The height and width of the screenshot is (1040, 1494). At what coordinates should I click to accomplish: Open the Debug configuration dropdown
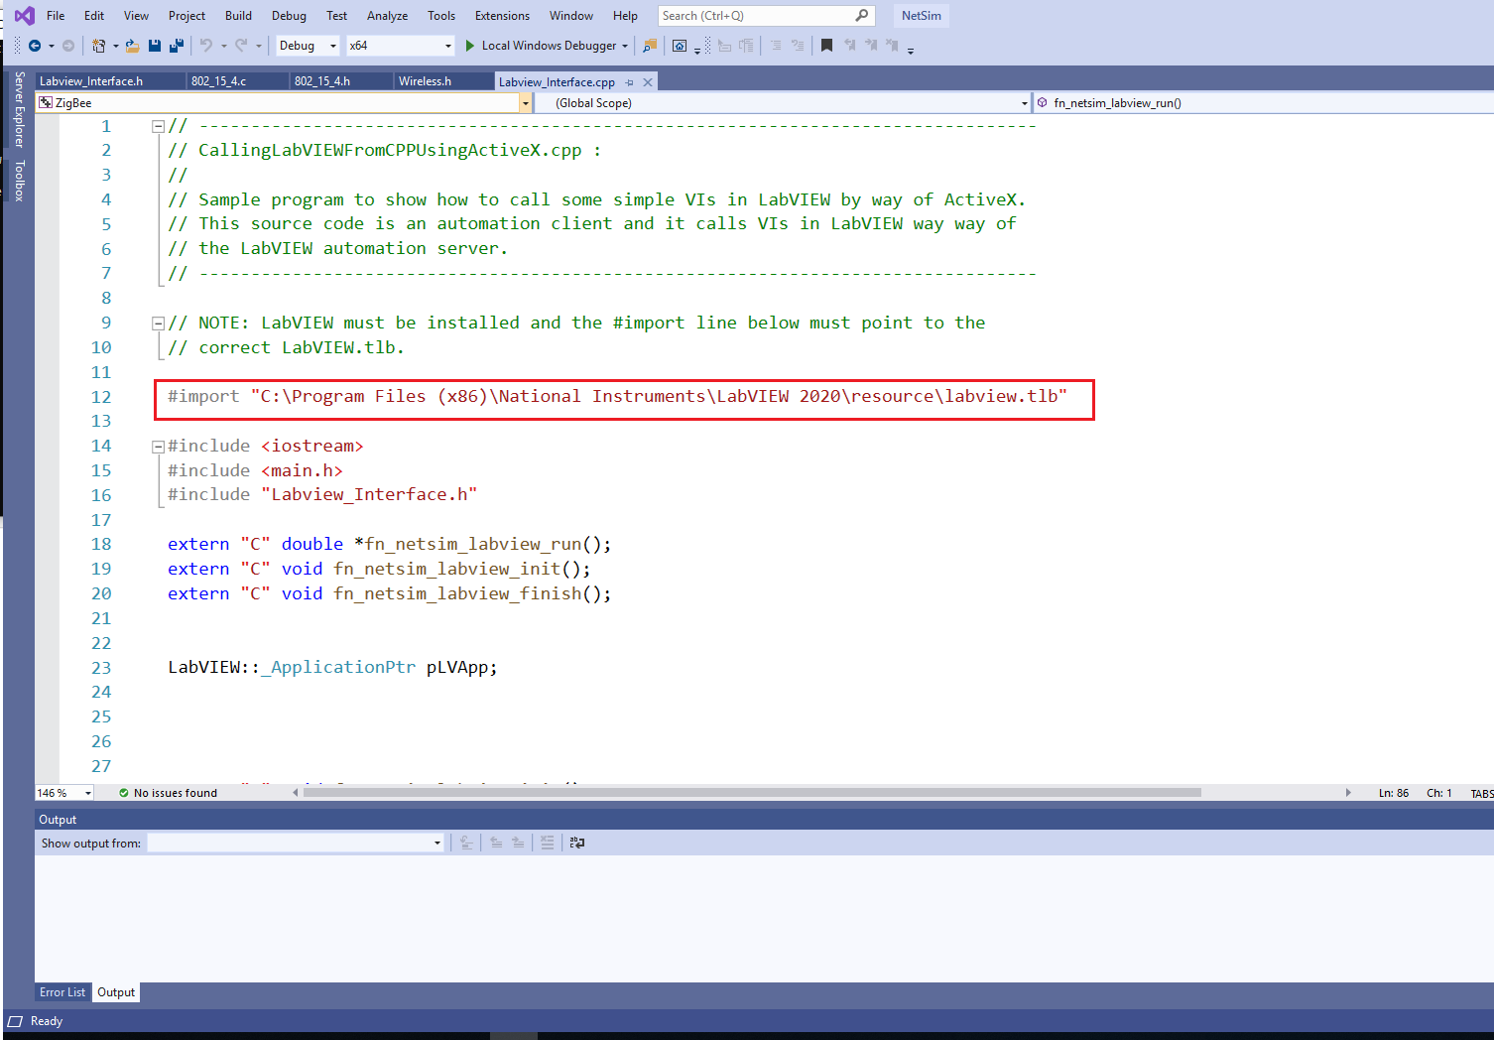pyautogui.click(x=308, y=46)
